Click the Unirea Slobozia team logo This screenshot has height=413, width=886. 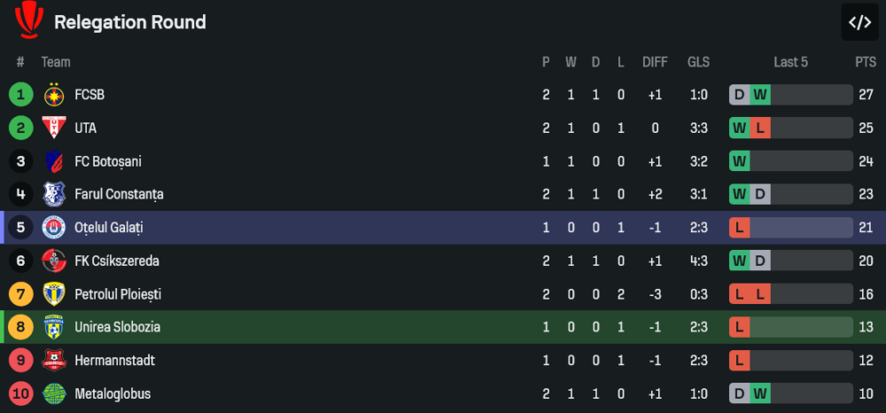[54, 327]
